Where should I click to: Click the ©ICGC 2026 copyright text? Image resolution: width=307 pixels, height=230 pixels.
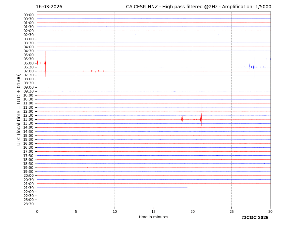(255, 218)
